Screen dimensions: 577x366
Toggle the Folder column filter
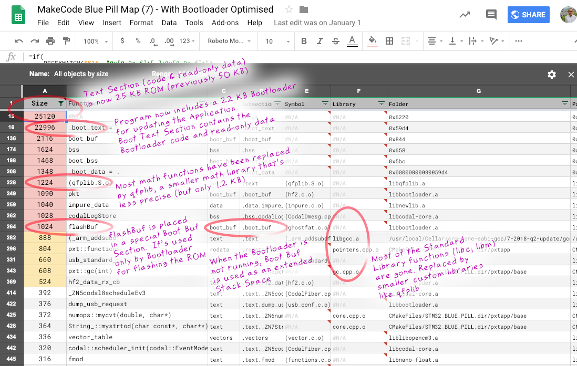tap(565, 104)
